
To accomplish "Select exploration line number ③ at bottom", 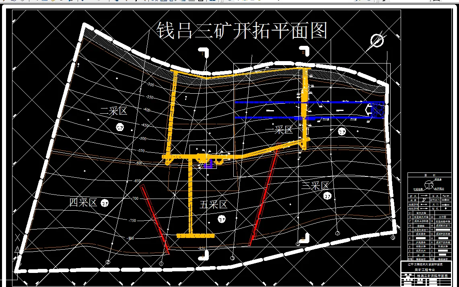I will [x=232, y=258].
